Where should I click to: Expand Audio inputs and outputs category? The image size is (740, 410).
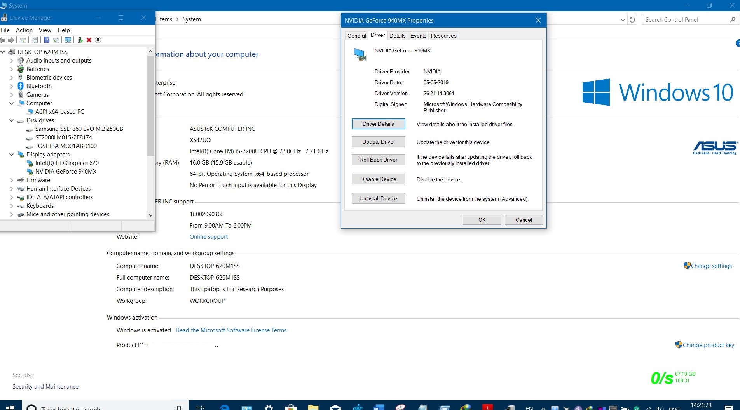pos(11,61)
